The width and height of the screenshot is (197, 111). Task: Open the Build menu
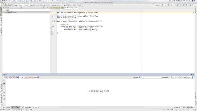click(x=46, y=1)
